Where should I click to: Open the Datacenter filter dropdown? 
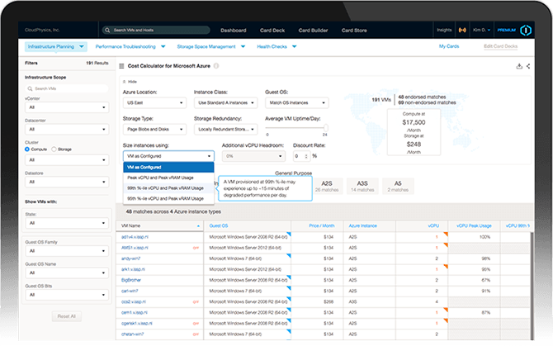tap(67, 129)
